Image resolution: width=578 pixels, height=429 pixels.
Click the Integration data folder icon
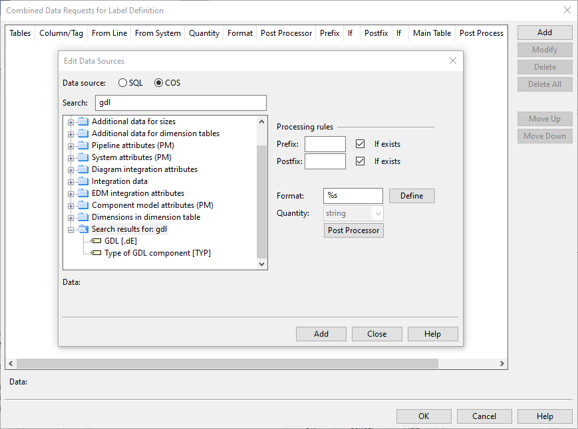coord(83,181)
